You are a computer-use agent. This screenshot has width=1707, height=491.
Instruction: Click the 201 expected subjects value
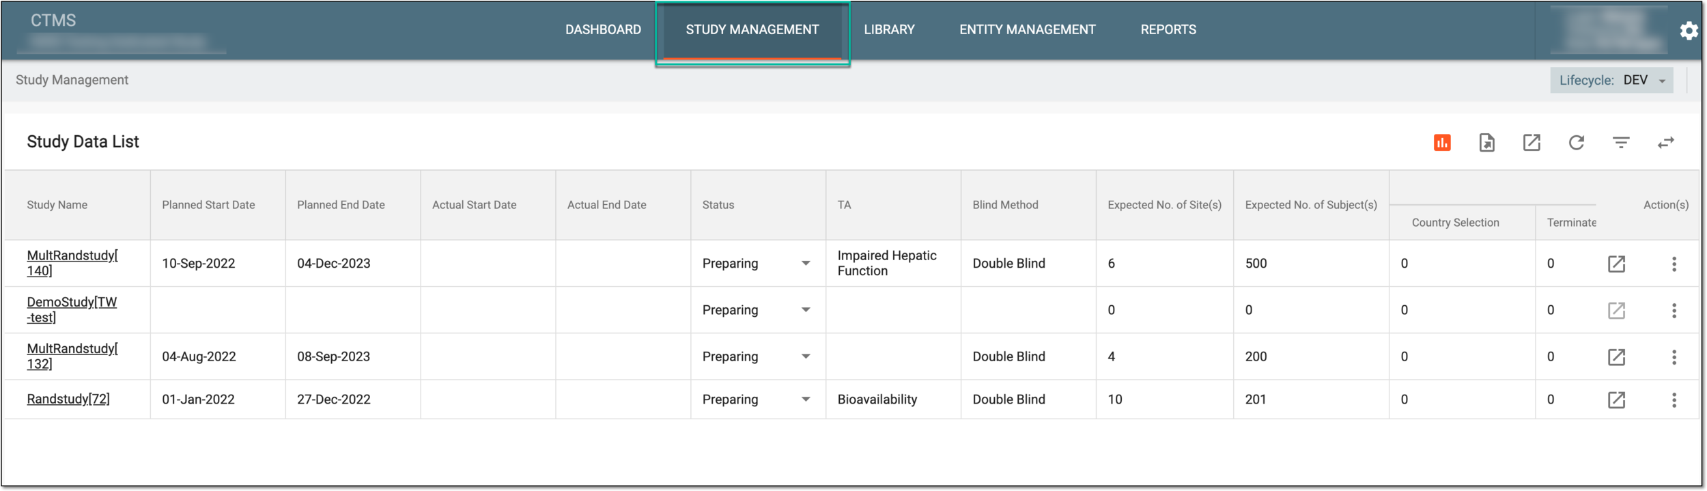1255,399
